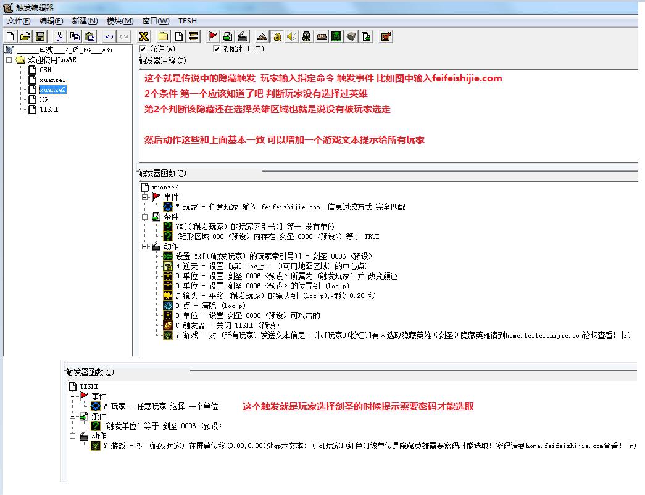
Task: Click the Cut scissors icon
Action: [x=59, y=36]
